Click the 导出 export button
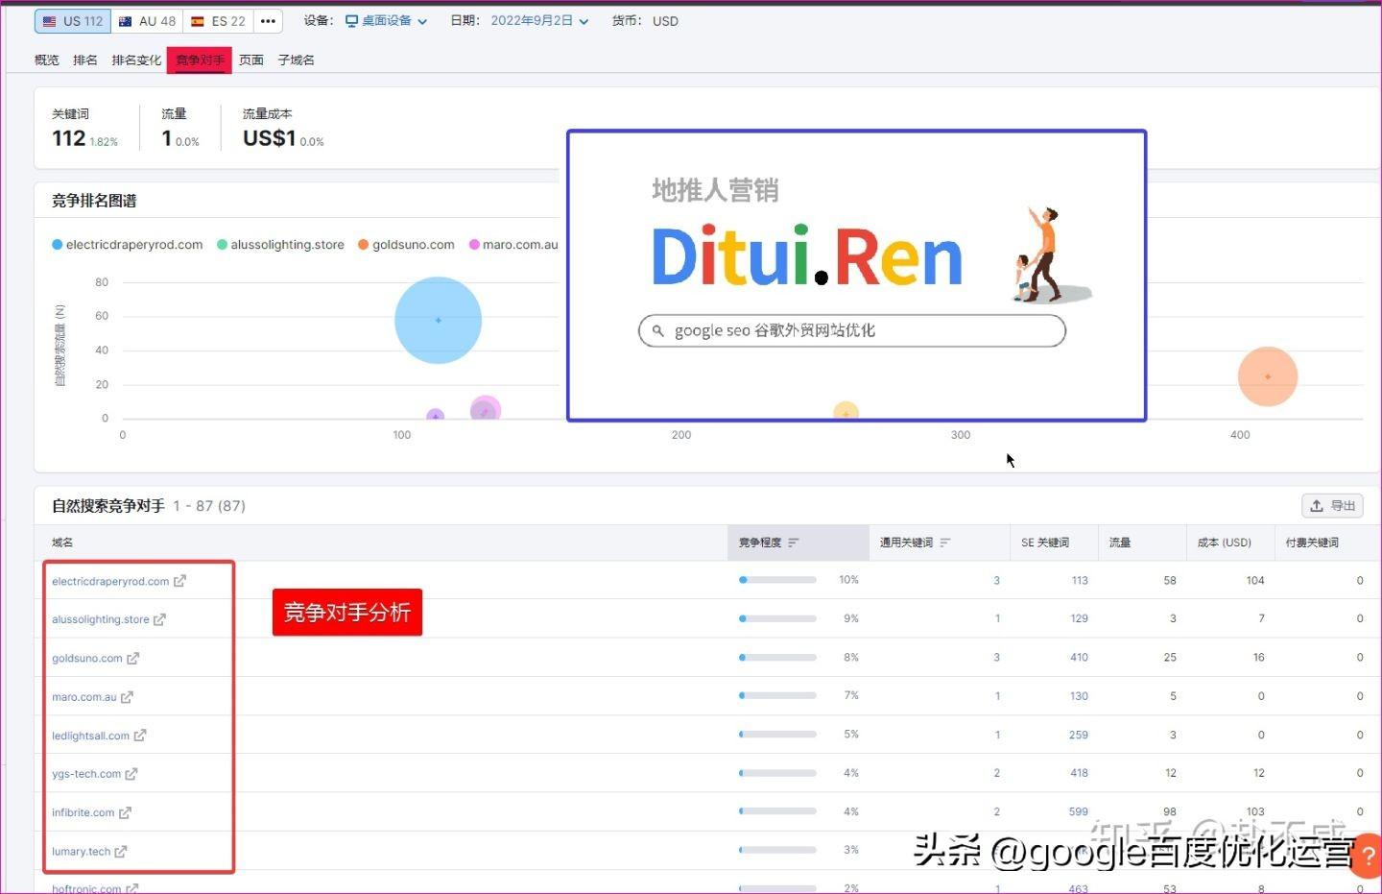Screen dimensions: 1382x894 click(x=1332, y=506)
